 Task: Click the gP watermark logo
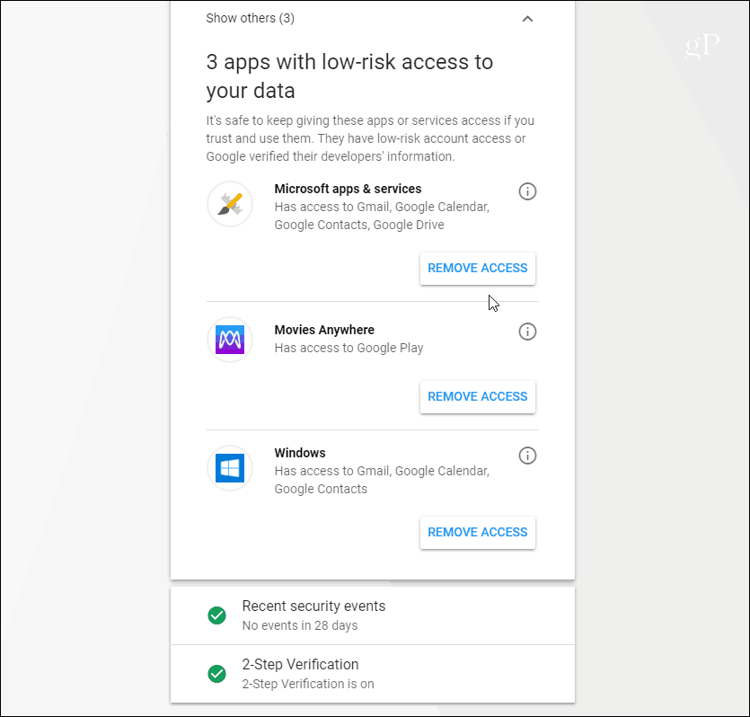(x=701, y=47)
